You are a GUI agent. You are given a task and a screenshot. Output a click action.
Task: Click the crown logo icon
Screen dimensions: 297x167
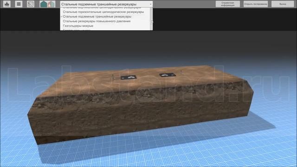tap(7, 4)
